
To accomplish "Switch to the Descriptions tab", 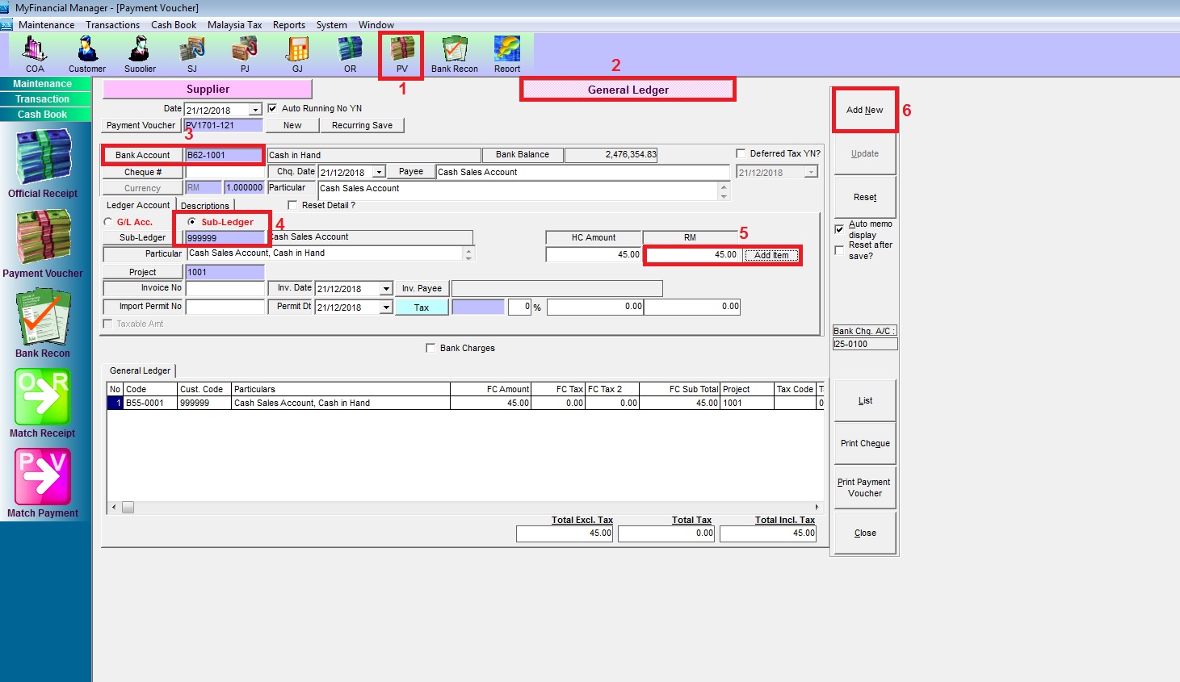I will point(205,206).
